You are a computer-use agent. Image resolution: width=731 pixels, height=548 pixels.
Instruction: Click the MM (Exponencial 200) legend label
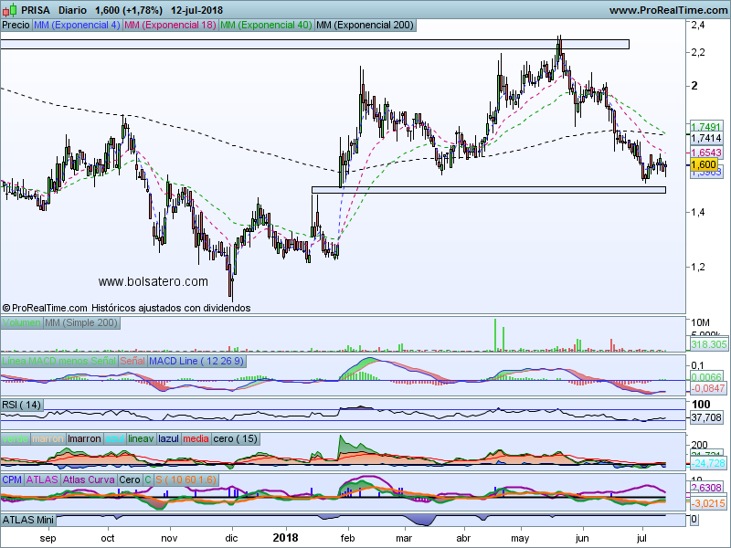coord(364,26)
